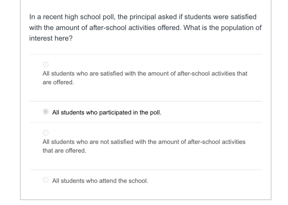This screenshot has height=205, width=288.
Task: Click the 'interest here?' question line
Action: click(51, 38)
